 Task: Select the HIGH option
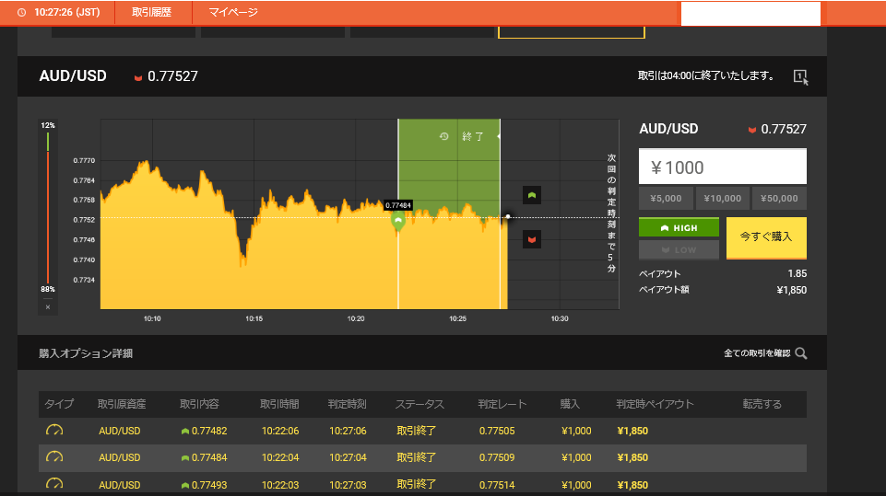(678, 227)
